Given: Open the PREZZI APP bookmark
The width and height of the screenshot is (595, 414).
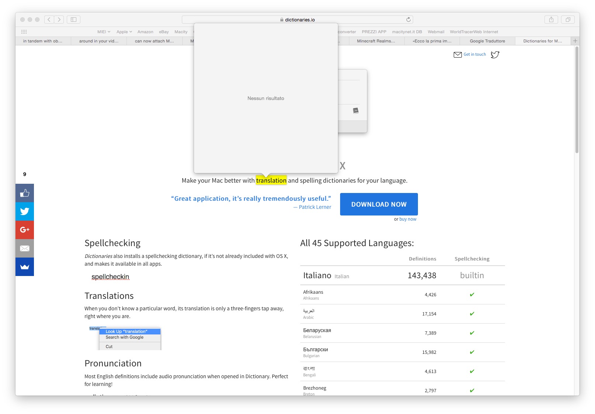Looking at the screenshot, I should (374, 32).
